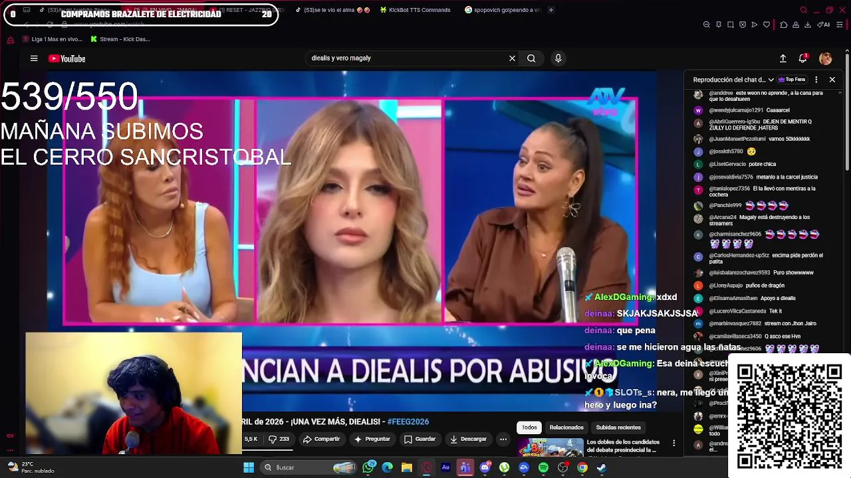Image resolution: width=851 pixels, height=478 pixels.
Task: Select the Todos filter chip
Action: click(x=529, y=428)
